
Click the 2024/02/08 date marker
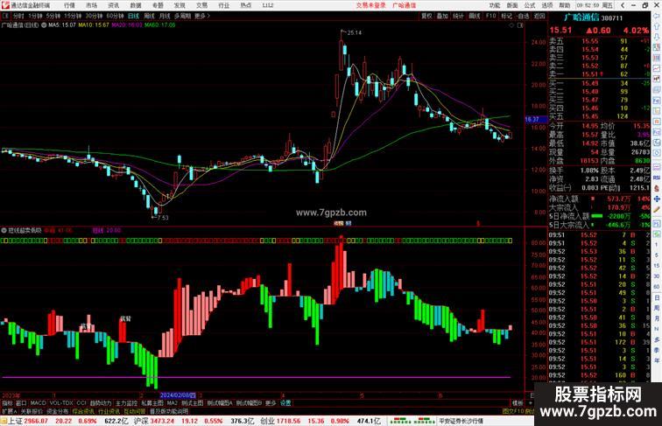[x=178, y=395]
